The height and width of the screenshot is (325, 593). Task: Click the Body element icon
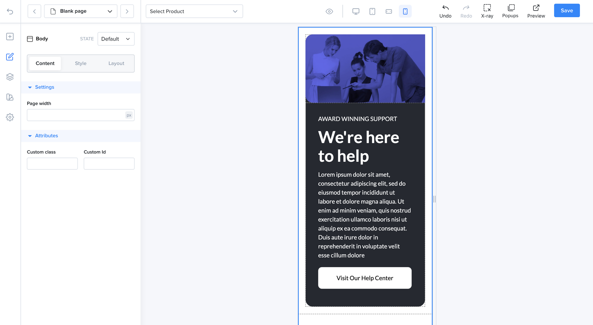[30, 39]
